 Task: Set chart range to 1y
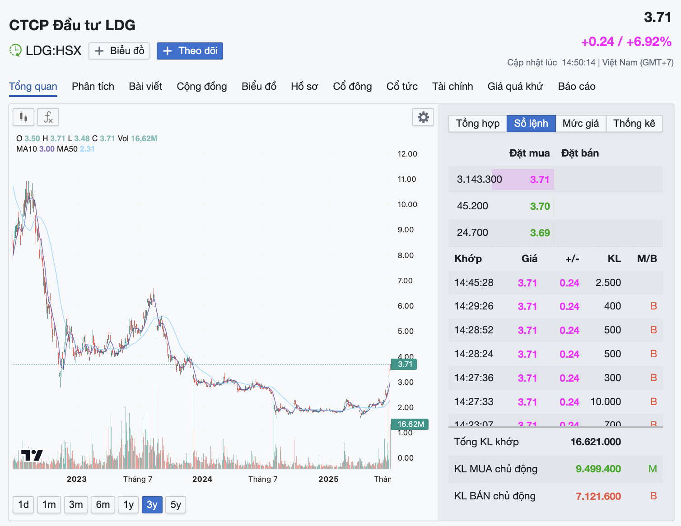coord(129,504)
